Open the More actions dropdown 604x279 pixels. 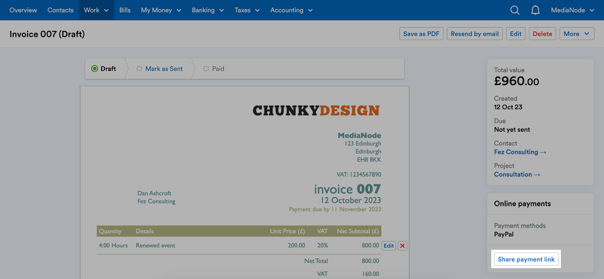pyautogui.click(x=577, y=34)
